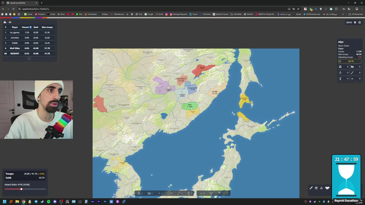Click the warship icon in player panel
Viewport: 365px width, 205px height.
point(352,79)
